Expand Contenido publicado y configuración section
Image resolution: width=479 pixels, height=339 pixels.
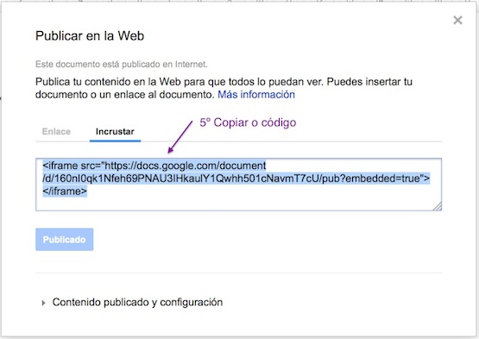point(133,302)
